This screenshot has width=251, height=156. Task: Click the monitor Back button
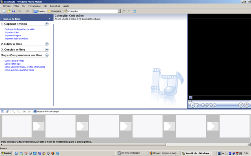click(203, 105)
